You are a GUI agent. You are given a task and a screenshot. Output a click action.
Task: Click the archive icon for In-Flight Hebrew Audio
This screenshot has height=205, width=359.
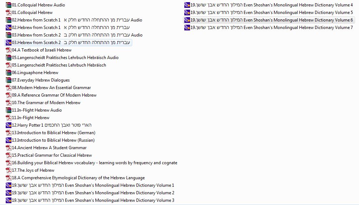(9, 110)
